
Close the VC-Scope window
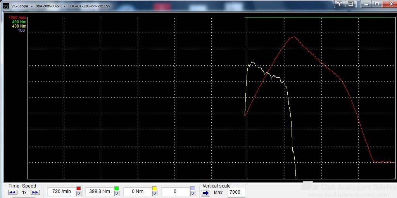pos(389,4)
